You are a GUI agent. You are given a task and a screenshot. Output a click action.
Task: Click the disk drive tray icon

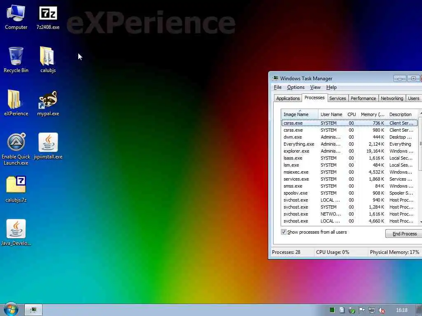pos(342,310)
